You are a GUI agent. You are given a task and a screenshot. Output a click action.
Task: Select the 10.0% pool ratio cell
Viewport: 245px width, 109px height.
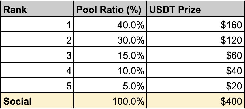110,70
